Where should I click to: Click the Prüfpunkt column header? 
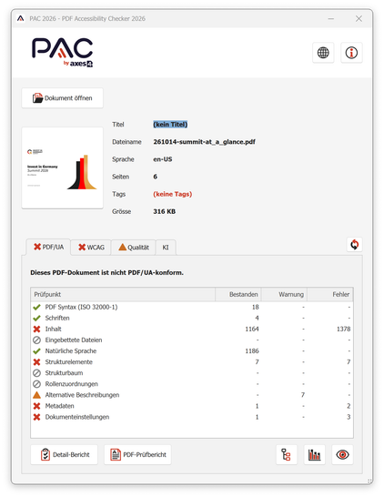[123, 294]
